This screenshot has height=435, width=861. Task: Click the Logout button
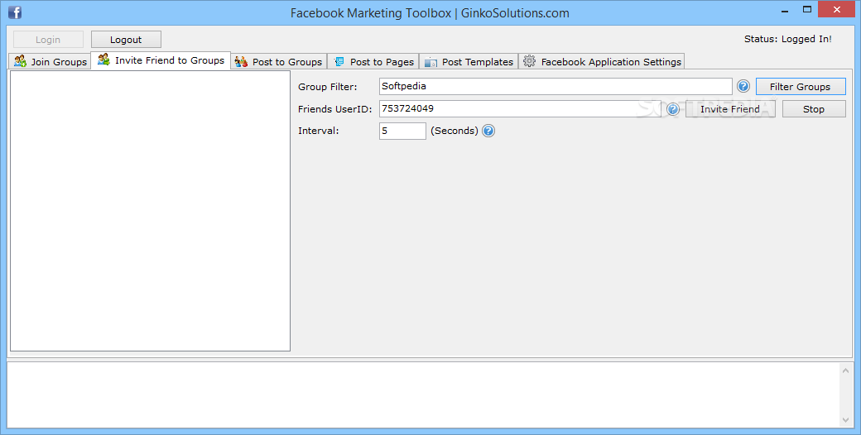(x=126, y=40)
